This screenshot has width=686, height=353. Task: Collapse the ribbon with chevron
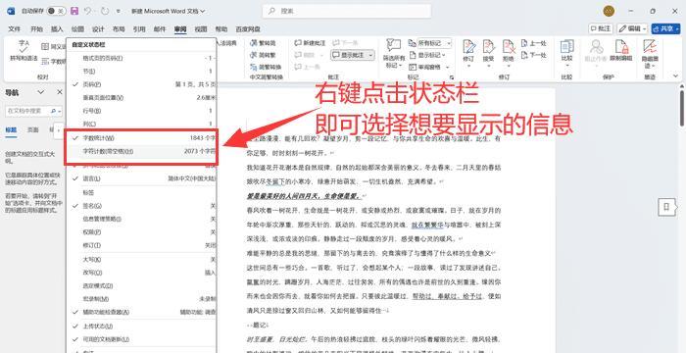tap(675, 76)
